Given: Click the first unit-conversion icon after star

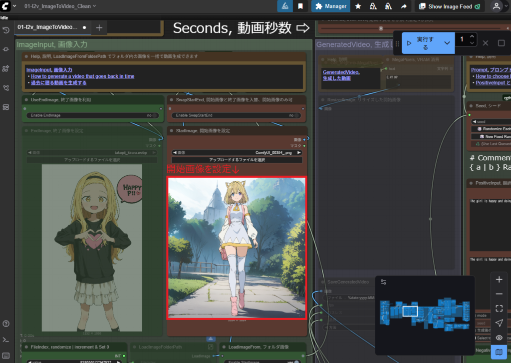Looking at the screenshot, I should point(373,6).
